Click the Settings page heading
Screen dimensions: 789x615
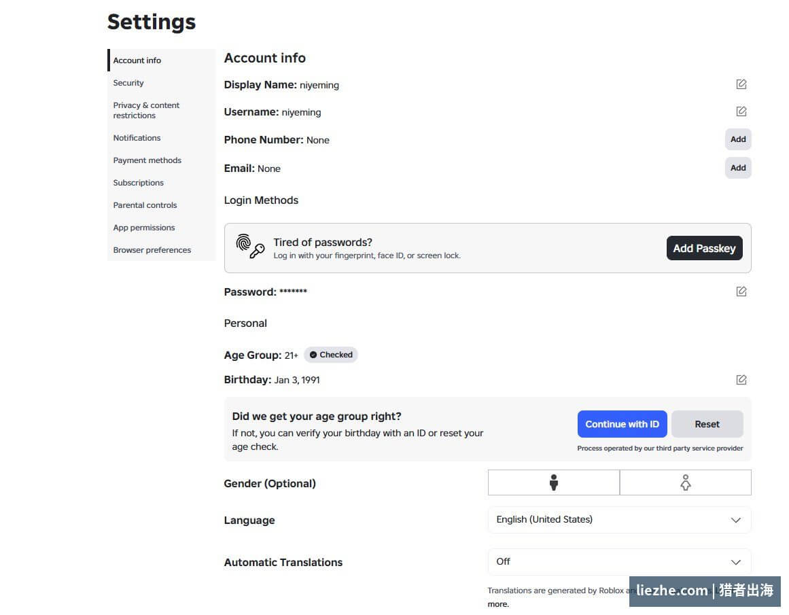(x=152, y=22)
